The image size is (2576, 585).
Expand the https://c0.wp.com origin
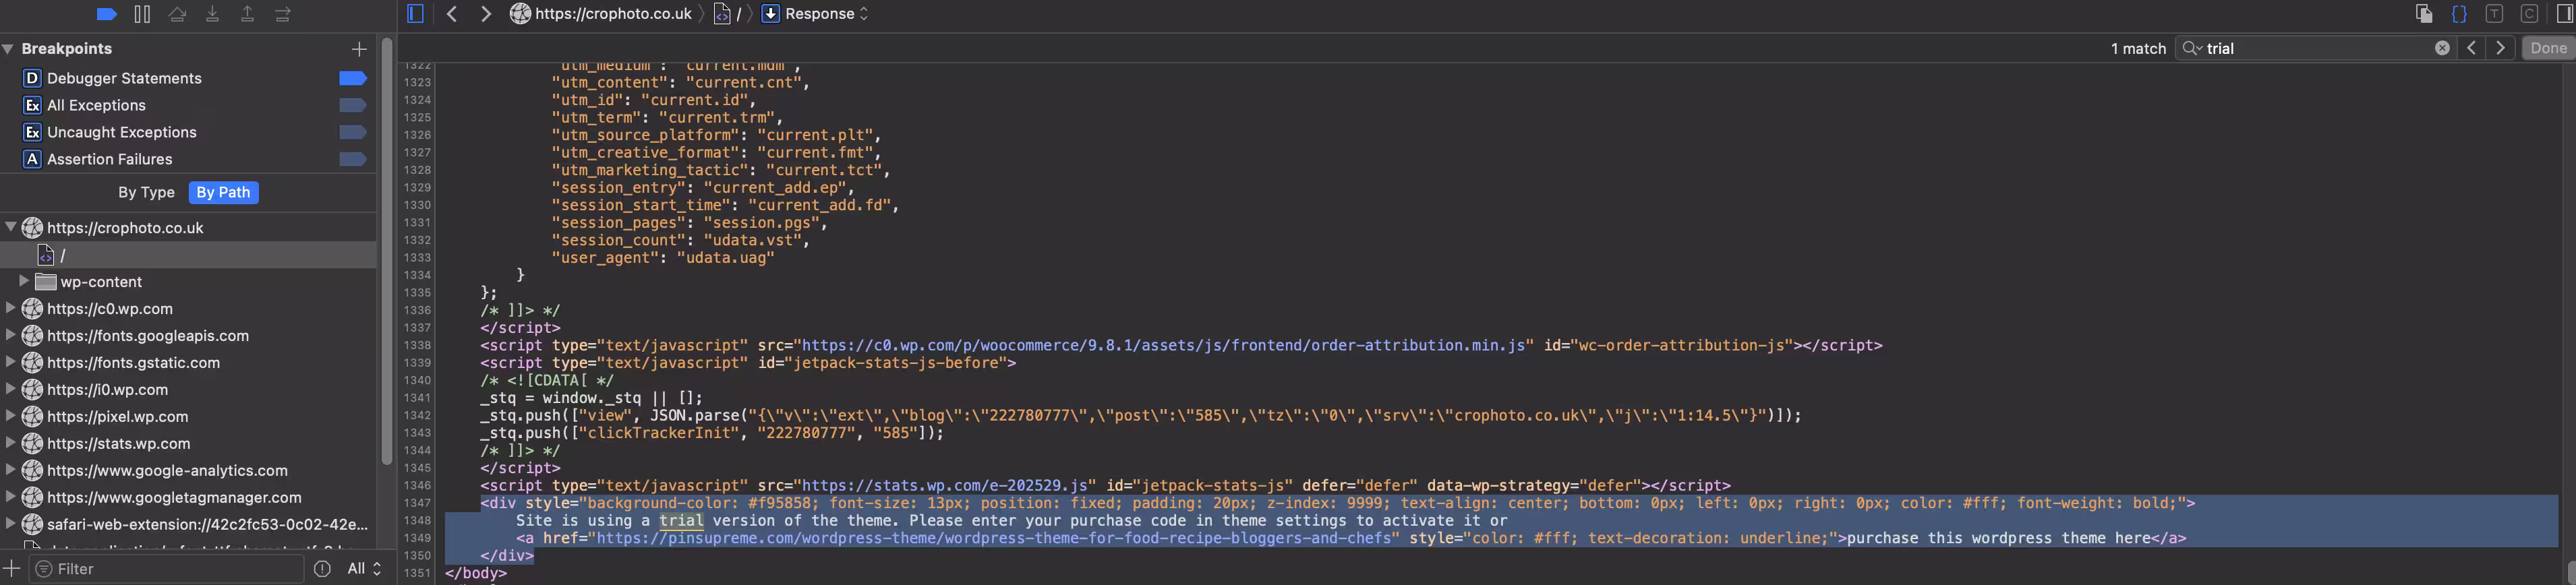pyautogui.click(x=10, y=308)
